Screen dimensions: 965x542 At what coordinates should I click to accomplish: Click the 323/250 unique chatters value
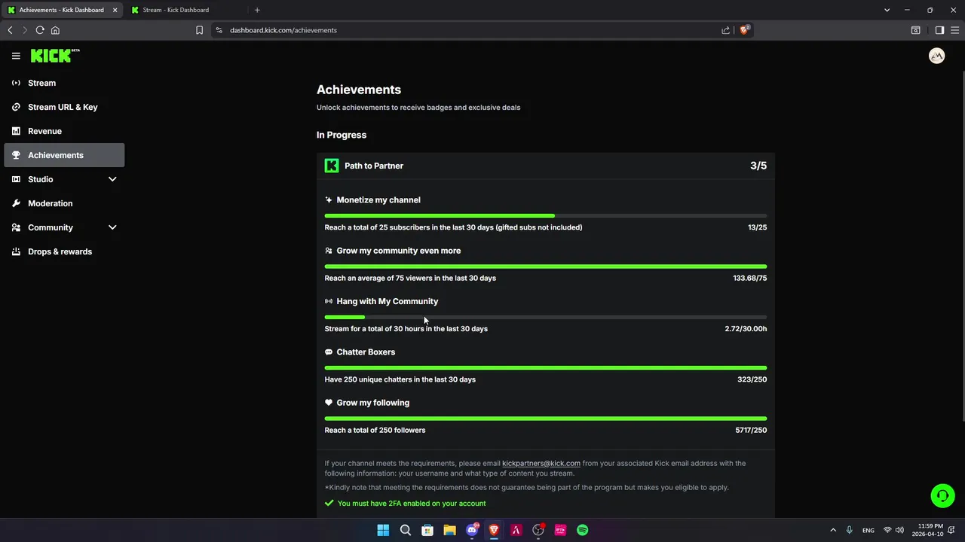(x=752, y=379)
